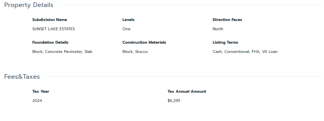Click the Levels field label
Image resolution: width=324 pixels, height=121 pixels.
coord(128,20)
